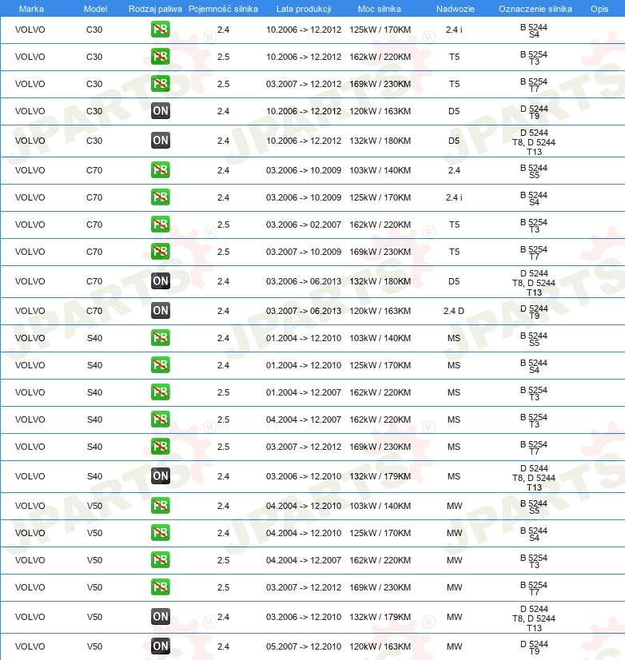Click the Oznaczenie silnika column header
Viewport: 625px width, 660px height.
click(535, 9)
